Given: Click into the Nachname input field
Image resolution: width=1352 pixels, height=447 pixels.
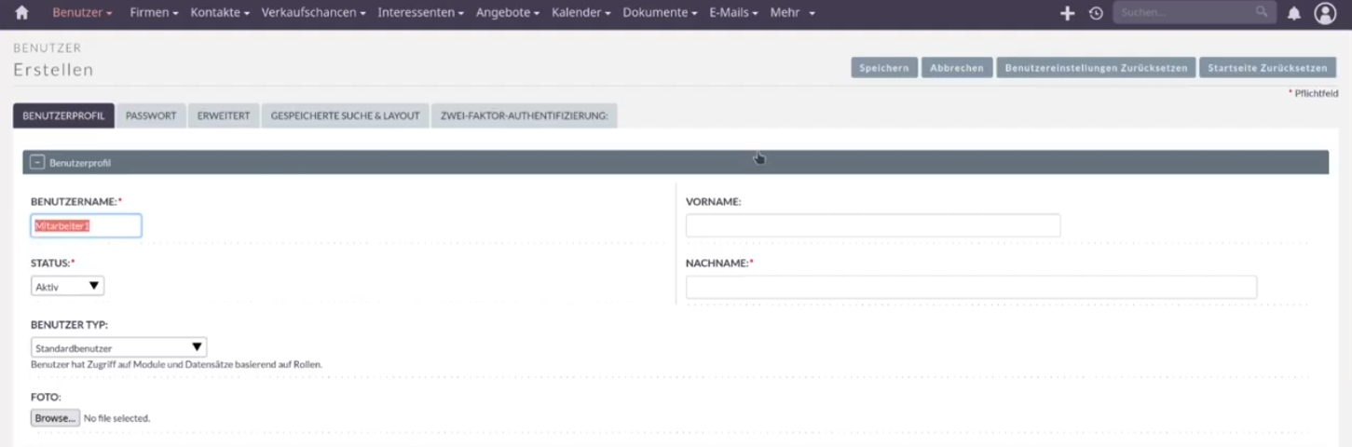Looking at the screenshot, I should 971,287.
